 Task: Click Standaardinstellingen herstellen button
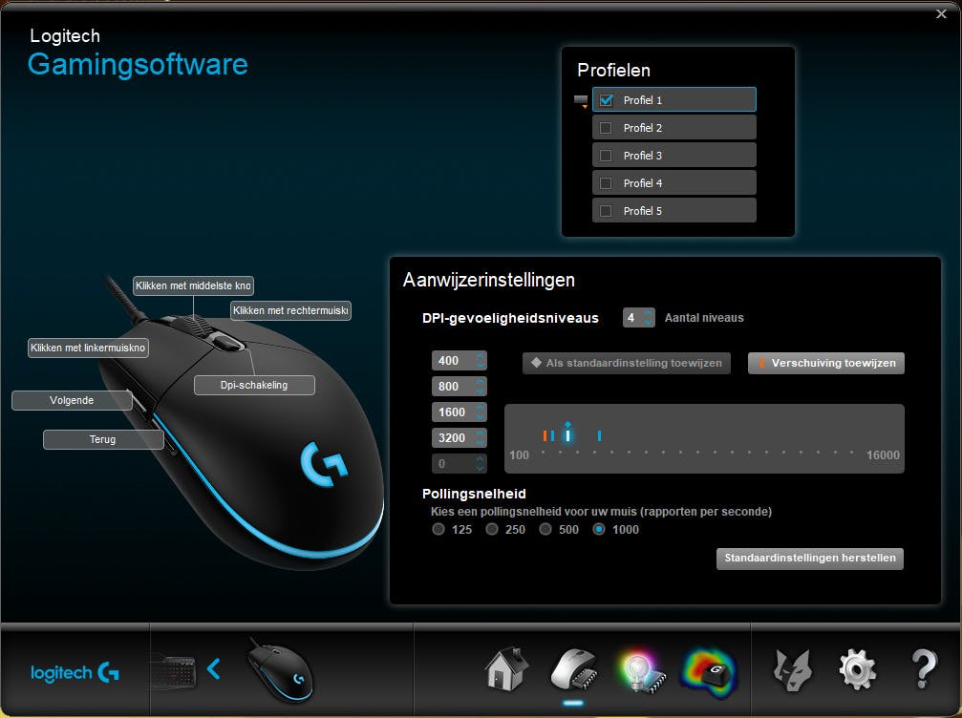click(809, 559)
